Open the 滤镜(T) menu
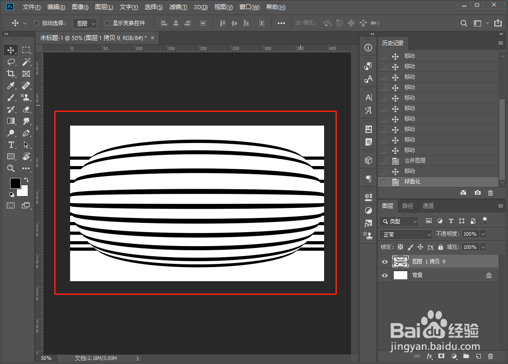The height and width of the screenshot is (364, 508). point(178,7)
